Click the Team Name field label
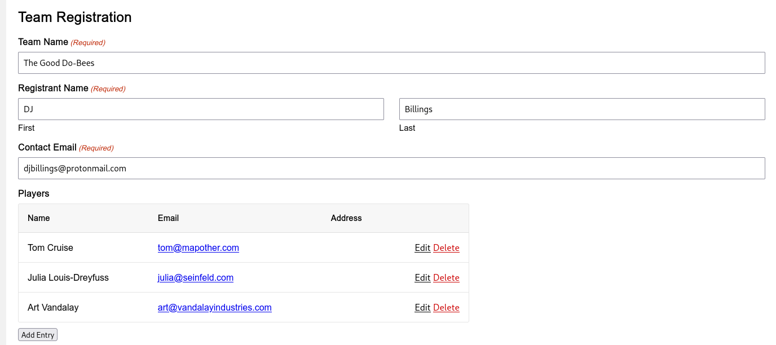The height and width of the screenshot is (345, 776). click(x=43, y=42)
